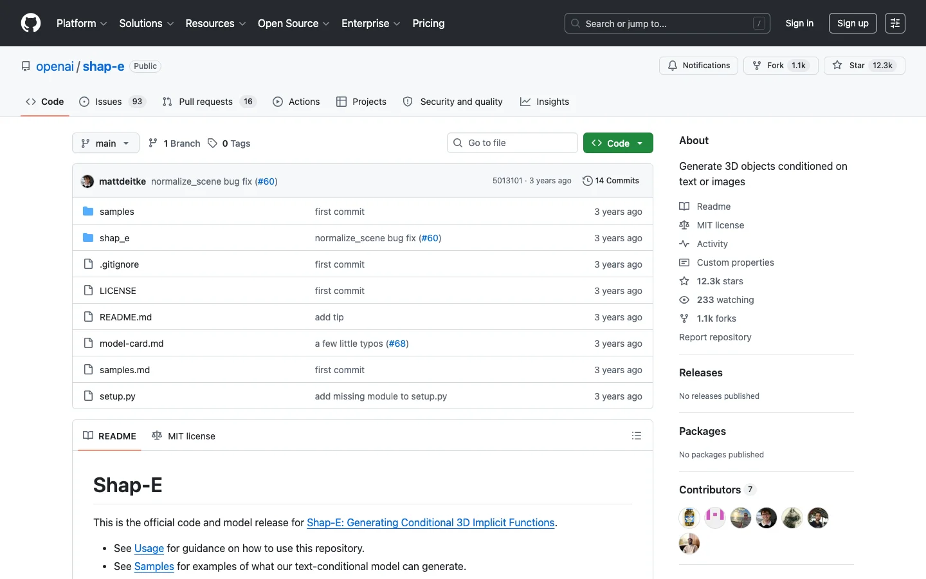The width and height of the screenshot is (926, 579).
Task: Follow the Samples link in README
Action: 154,566
